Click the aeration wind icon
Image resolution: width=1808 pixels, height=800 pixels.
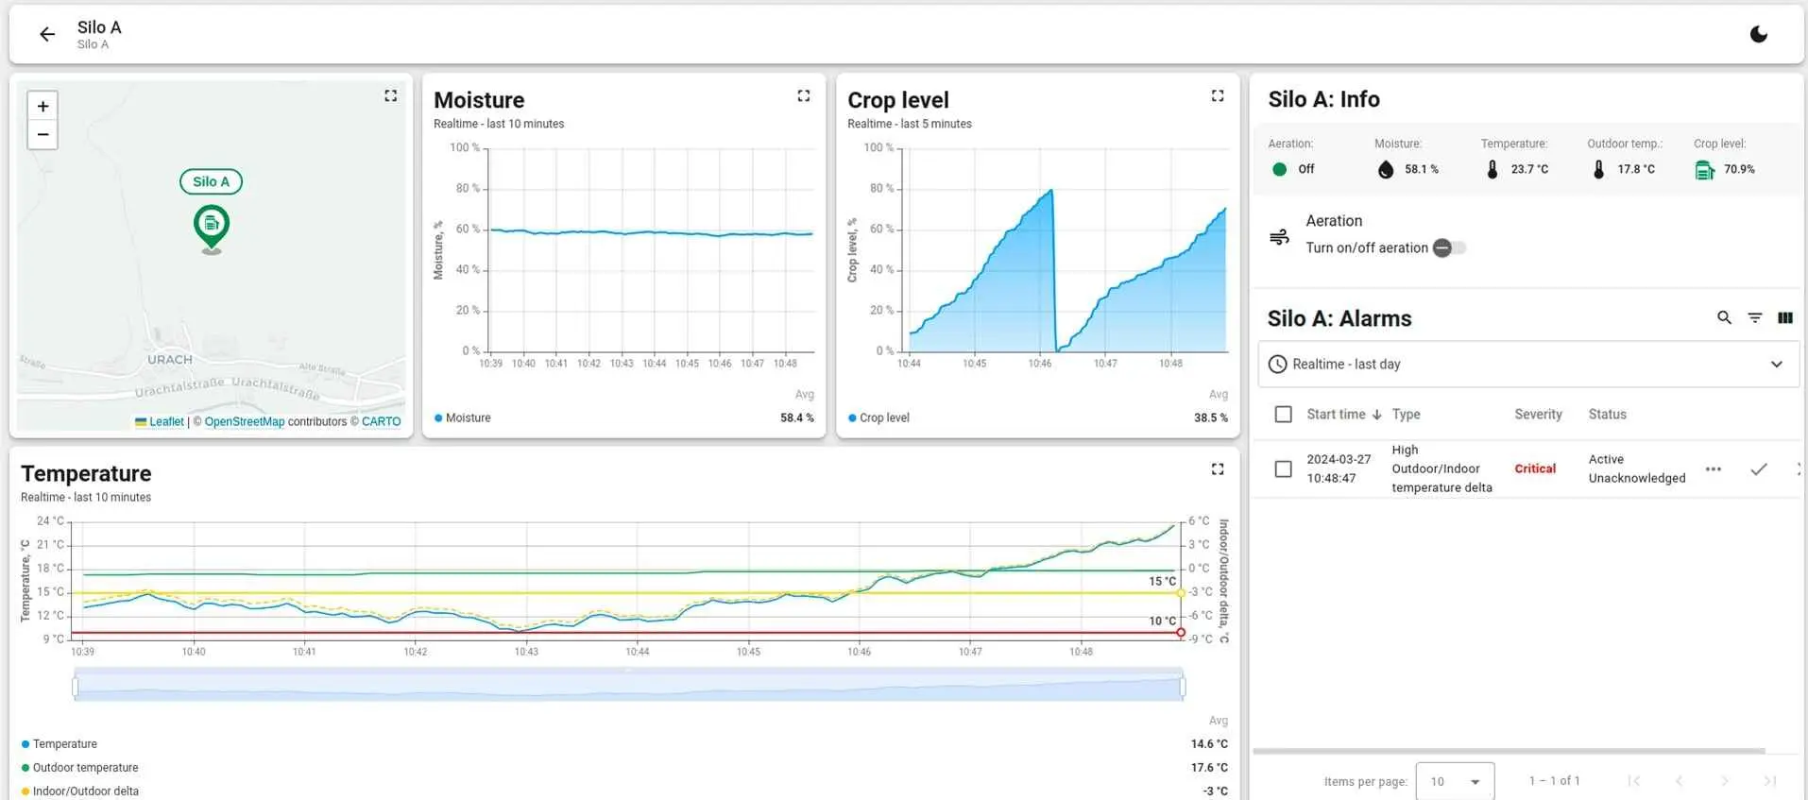click(1279, 237)
